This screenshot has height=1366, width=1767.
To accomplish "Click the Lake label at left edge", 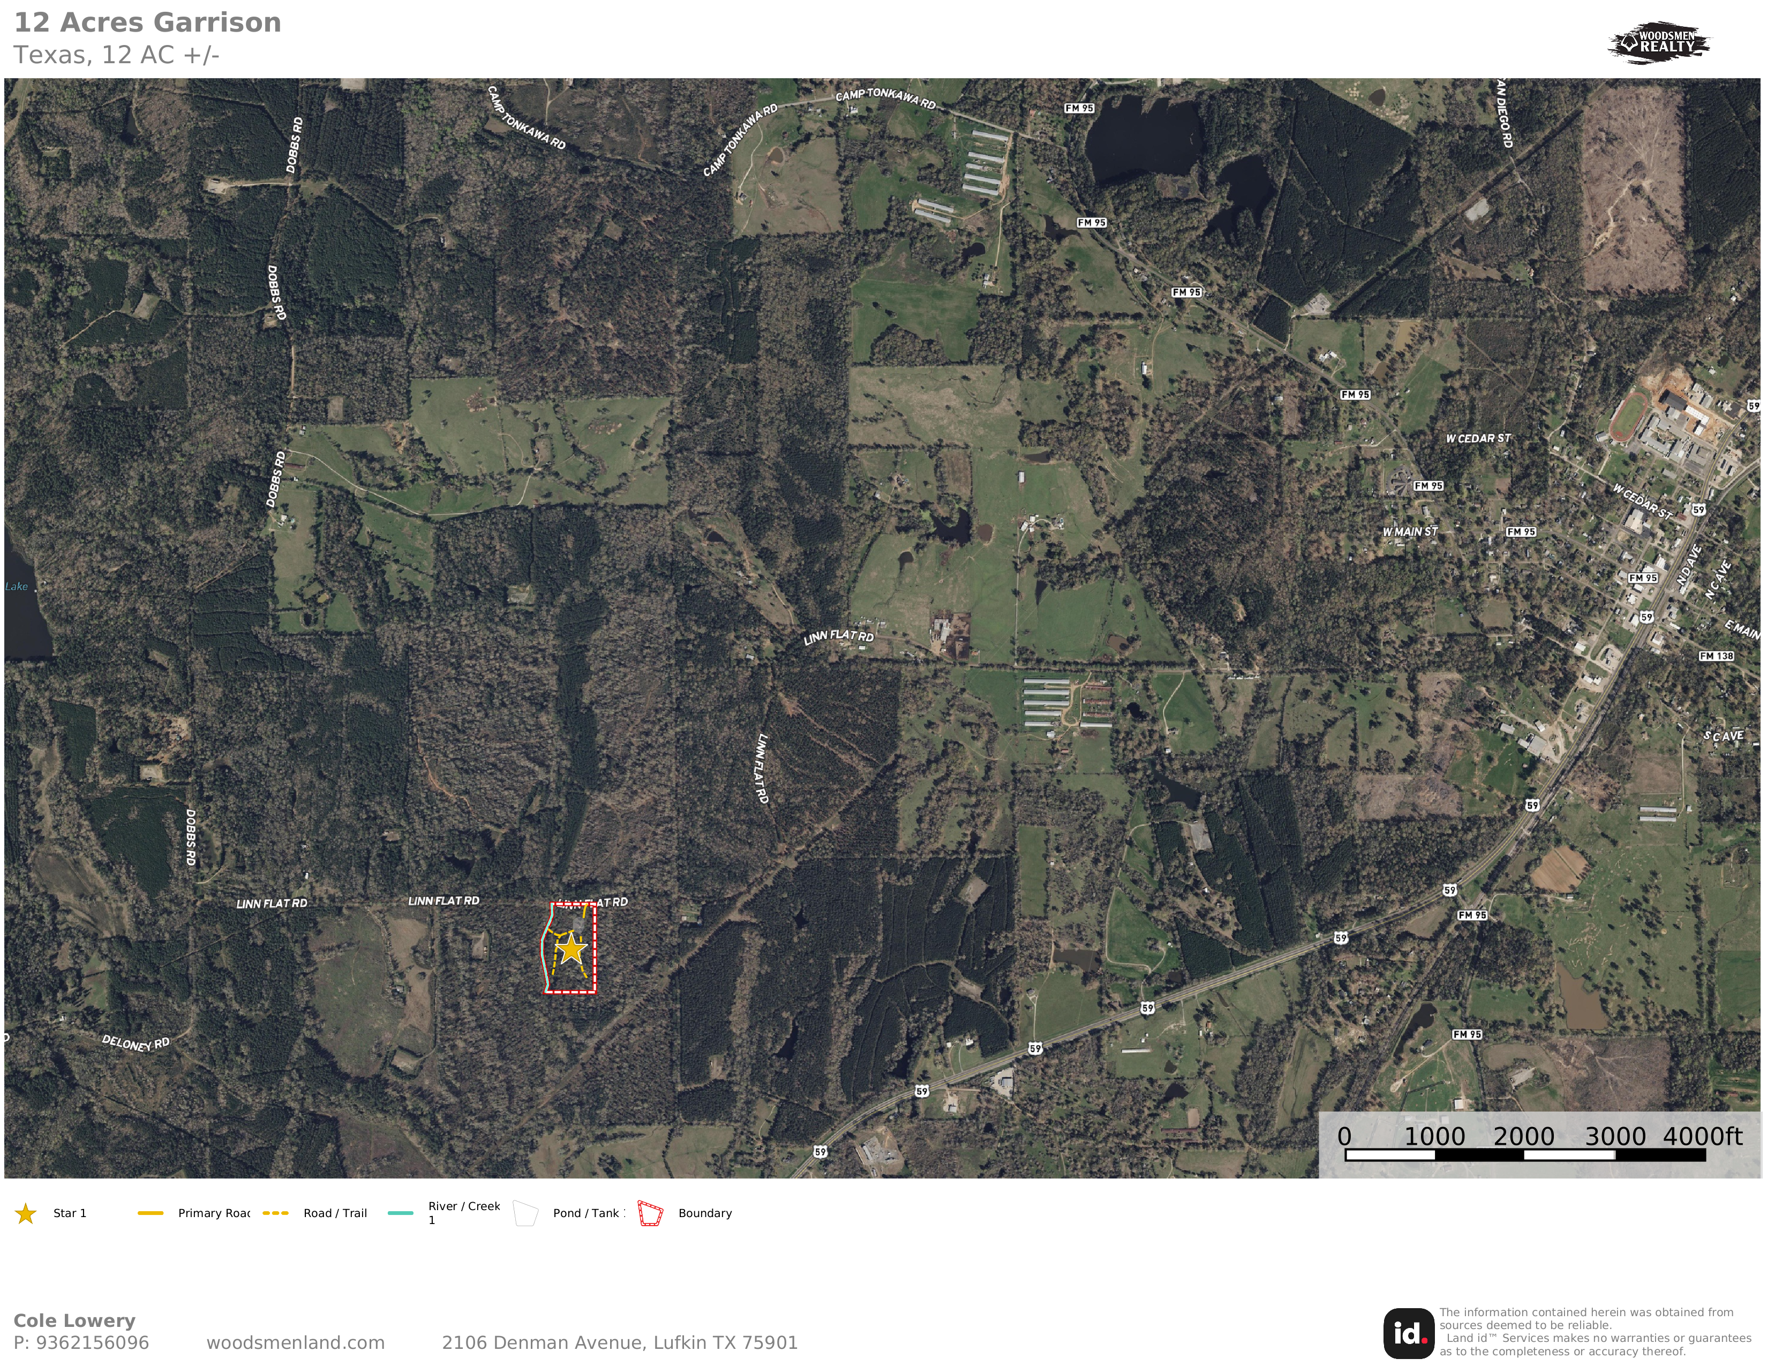I will click(16, 587).
